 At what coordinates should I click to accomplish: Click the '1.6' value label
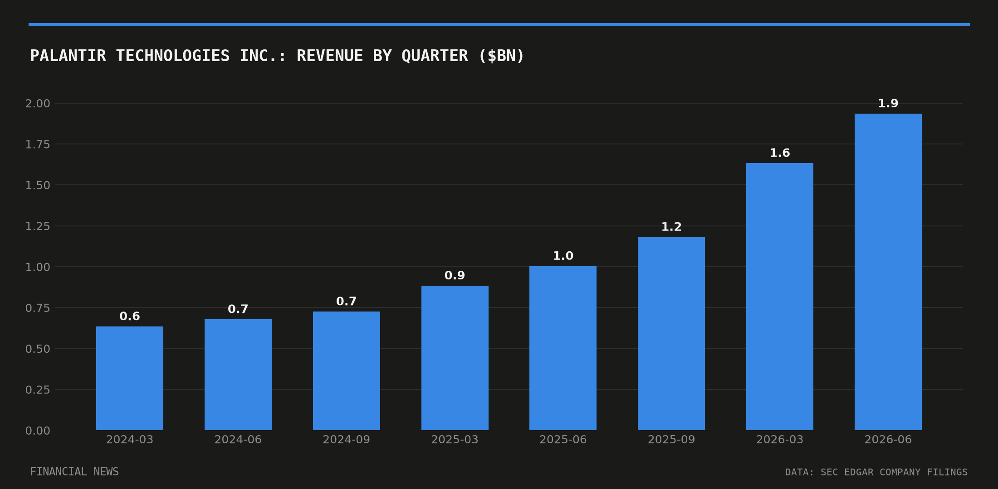pos(780,153)
